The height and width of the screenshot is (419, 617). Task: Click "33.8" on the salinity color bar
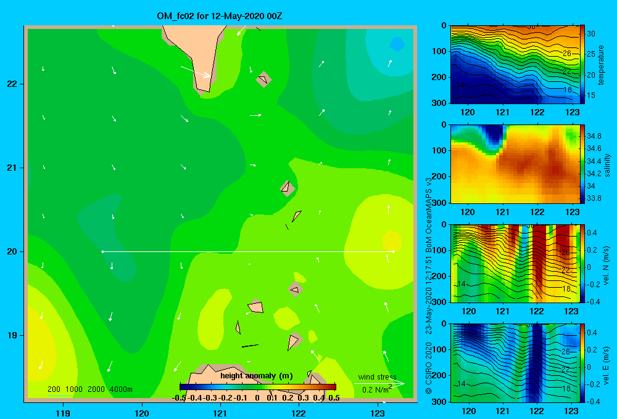tap(594, 198)
